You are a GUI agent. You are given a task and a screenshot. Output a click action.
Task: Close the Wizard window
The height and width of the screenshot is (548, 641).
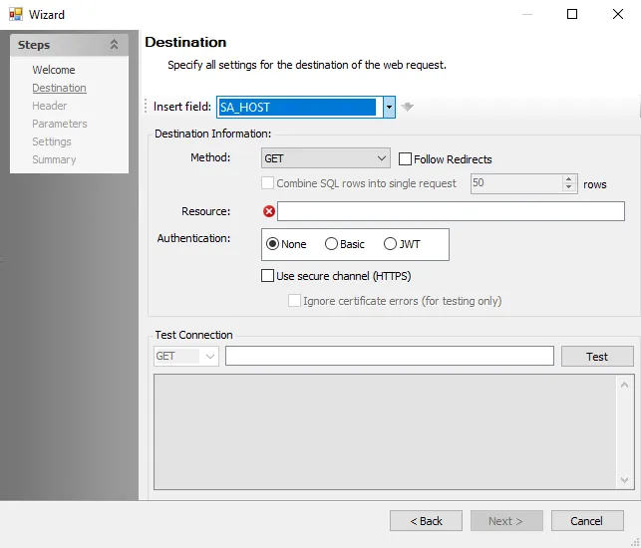(x=618, y=14)
